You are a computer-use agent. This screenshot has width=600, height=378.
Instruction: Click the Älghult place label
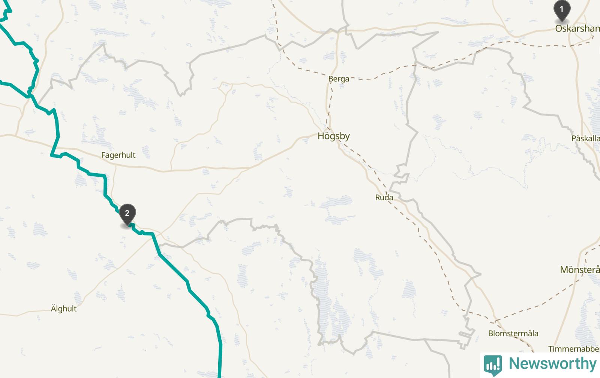coord(64,309)
